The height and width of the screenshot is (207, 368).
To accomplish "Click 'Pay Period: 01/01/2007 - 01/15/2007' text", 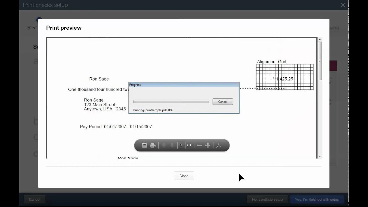I will point(116,126).
